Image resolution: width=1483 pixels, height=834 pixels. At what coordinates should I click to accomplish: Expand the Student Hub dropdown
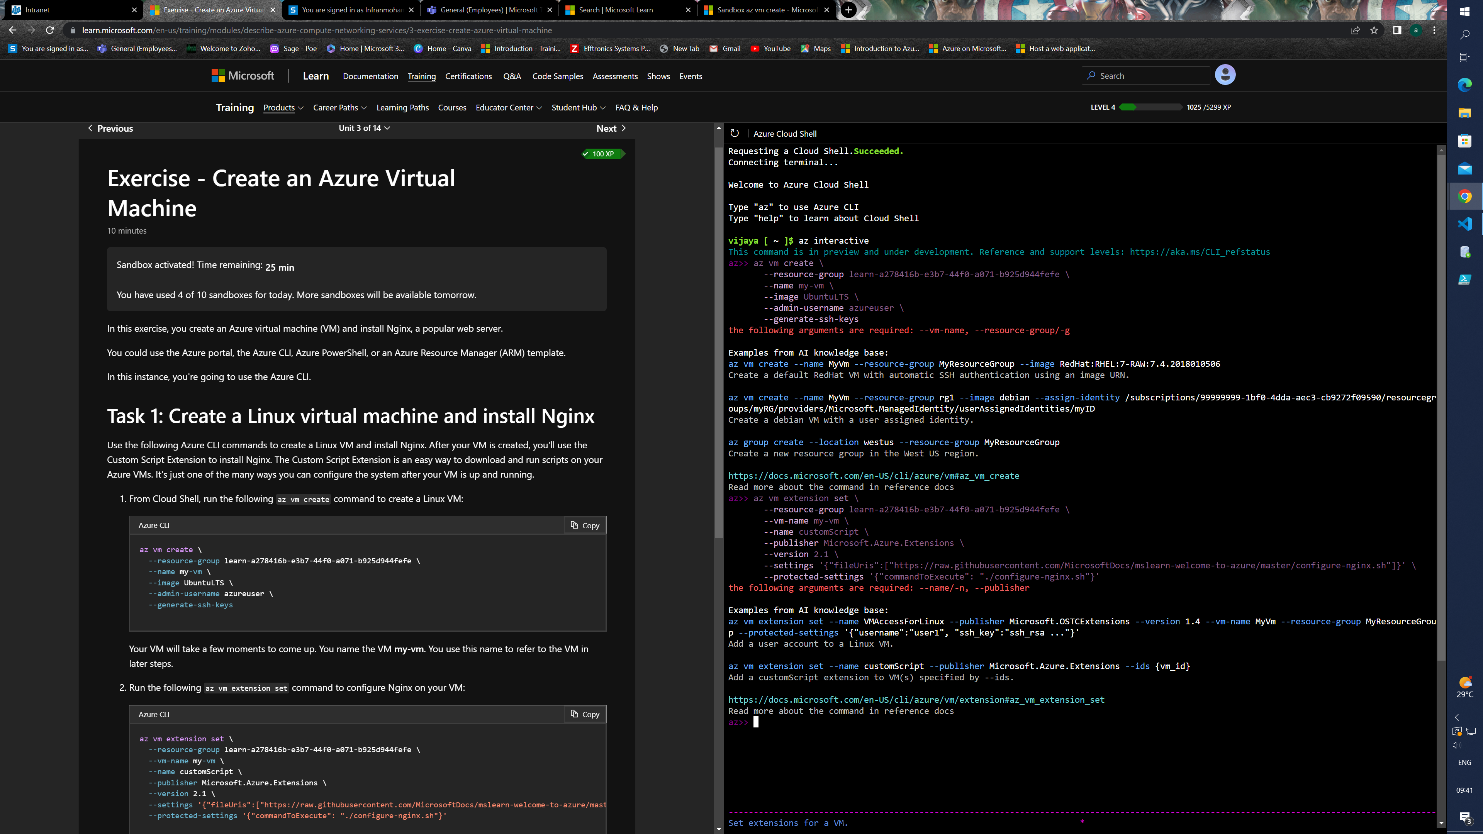click(579, 108)
